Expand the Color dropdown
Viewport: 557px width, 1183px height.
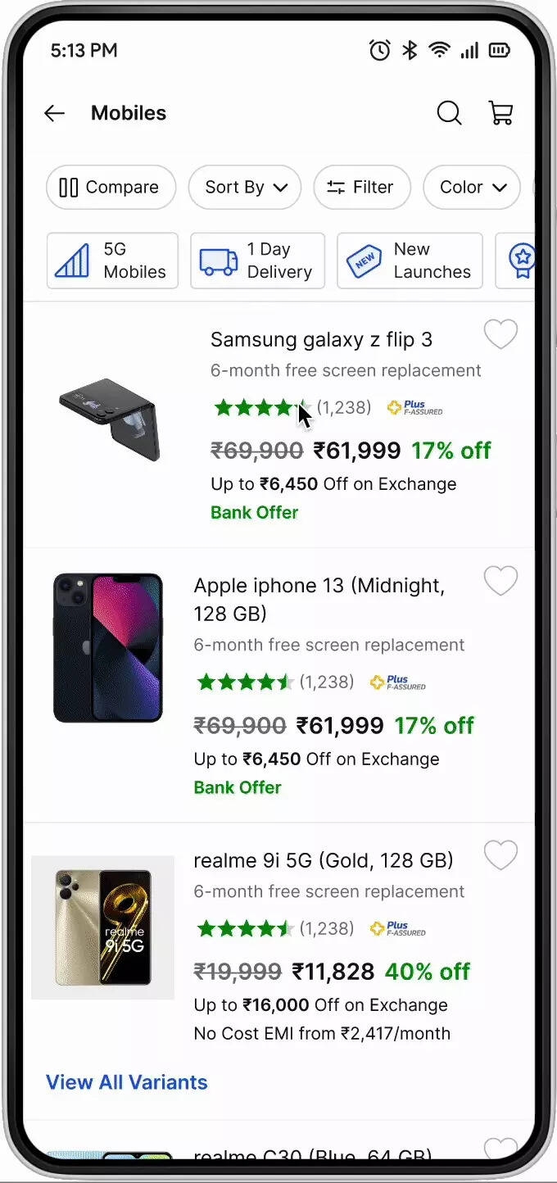[472, 187]
